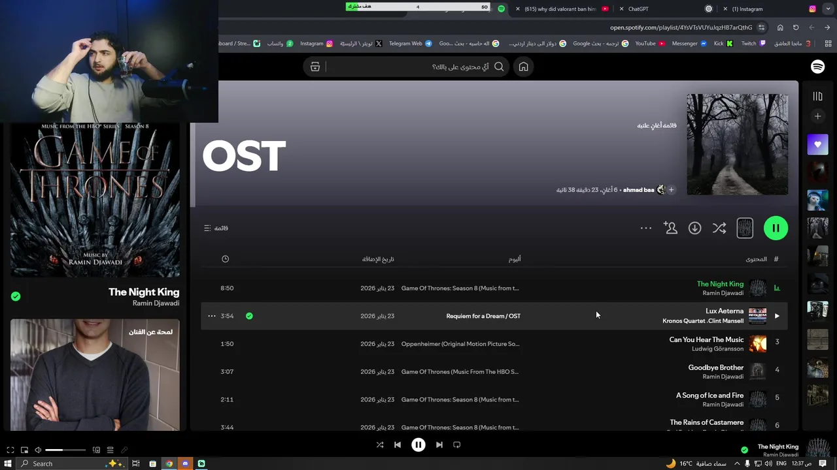Click the Spotify URL address bar

coord(681,27)
